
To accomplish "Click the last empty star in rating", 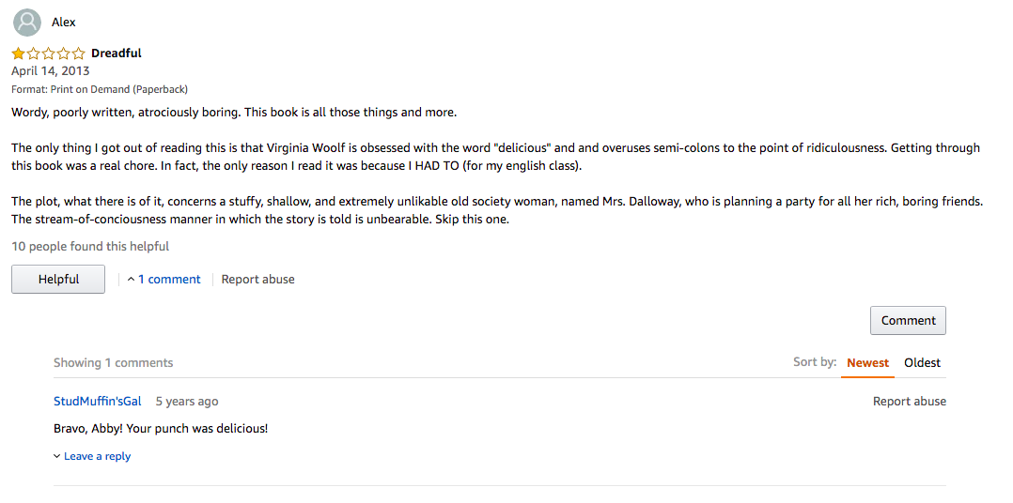I will [78, 53].
